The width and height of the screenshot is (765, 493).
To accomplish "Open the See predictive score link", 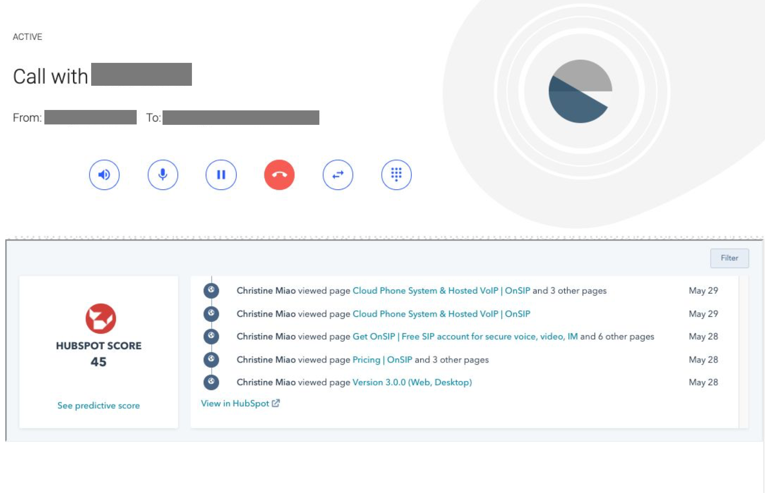I will (x=98, y=405).
